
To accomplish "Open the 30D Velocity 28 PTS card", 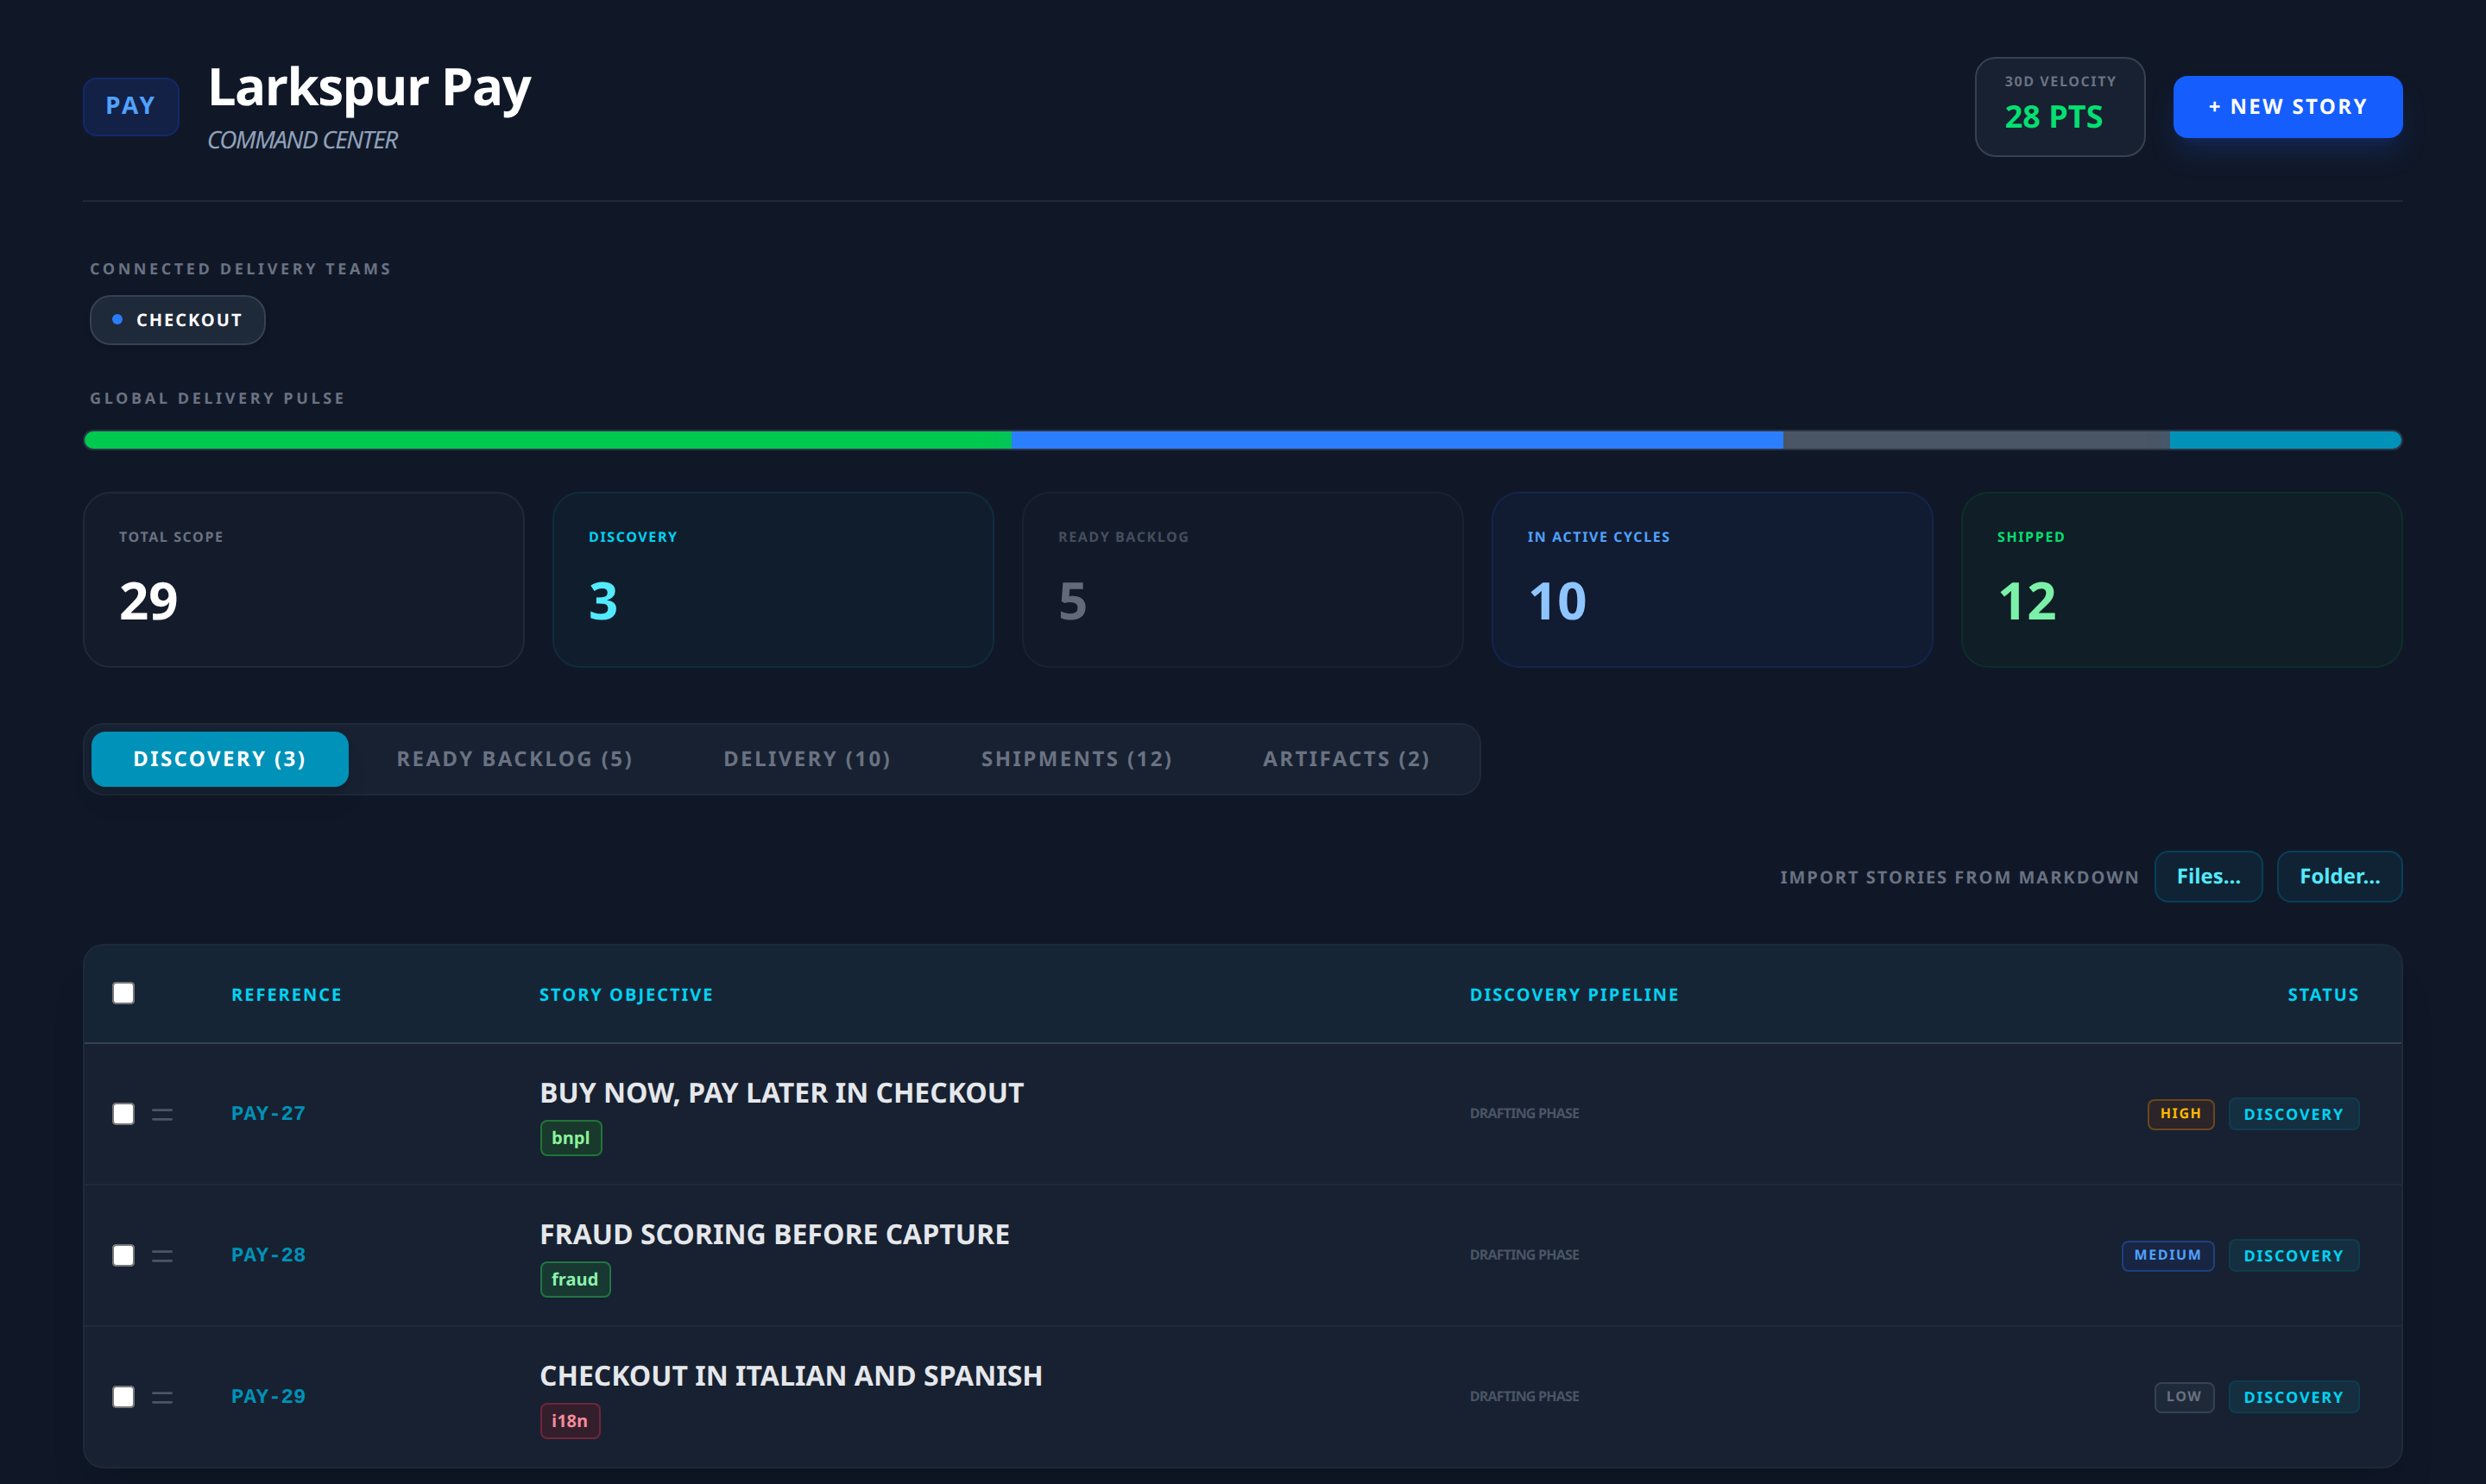I will click(2060, 107).
